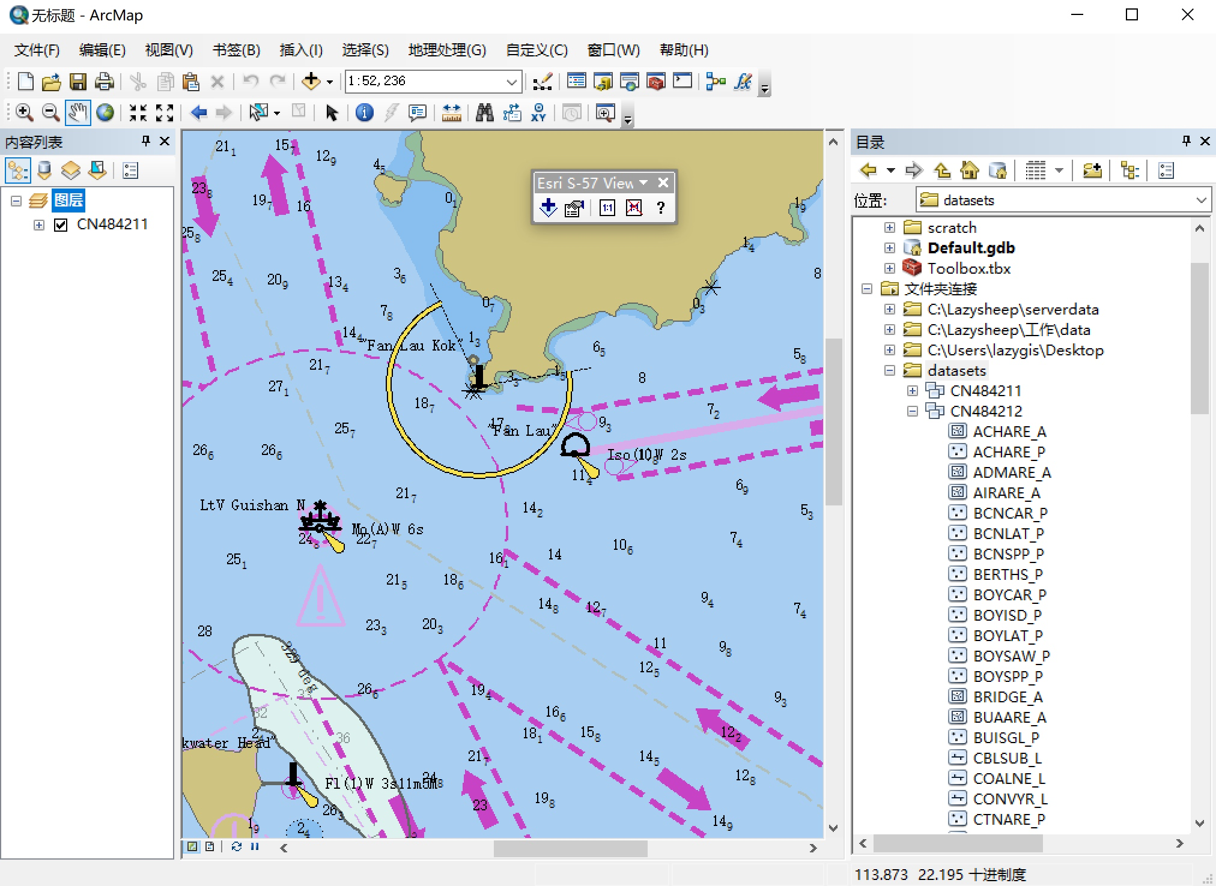Collapse the CN484212 dataset in Catalog
Image resolution: width=1216 pixels, height=886 pixels.
912,411
